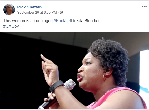Click the text "freak. Stop her."
Screen dimensions: 149x110
[x=87, y=21]
